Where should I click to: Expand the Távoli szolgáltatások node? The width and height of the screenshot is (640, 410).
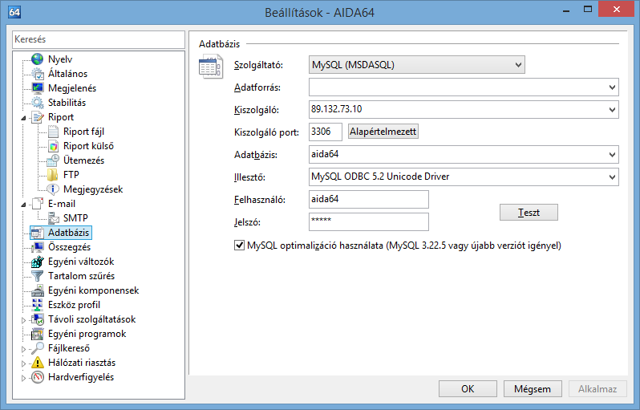pyautogui.click(x=24, y=320)
